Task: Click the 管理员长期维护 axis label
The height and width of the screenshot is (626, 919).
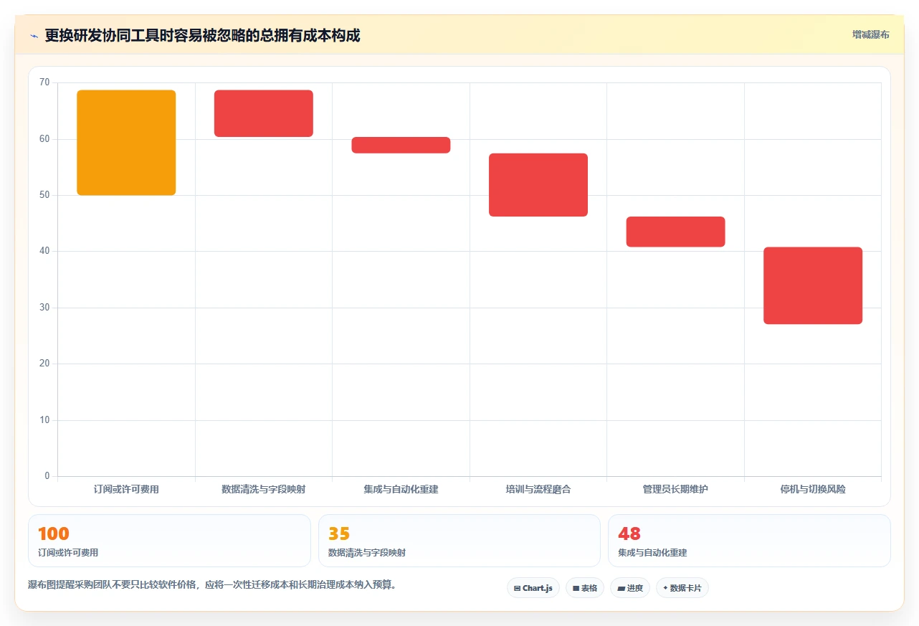Action: 675,490
